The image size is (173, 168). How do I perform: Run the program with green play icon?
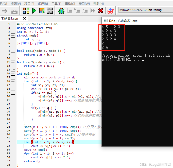34,11
